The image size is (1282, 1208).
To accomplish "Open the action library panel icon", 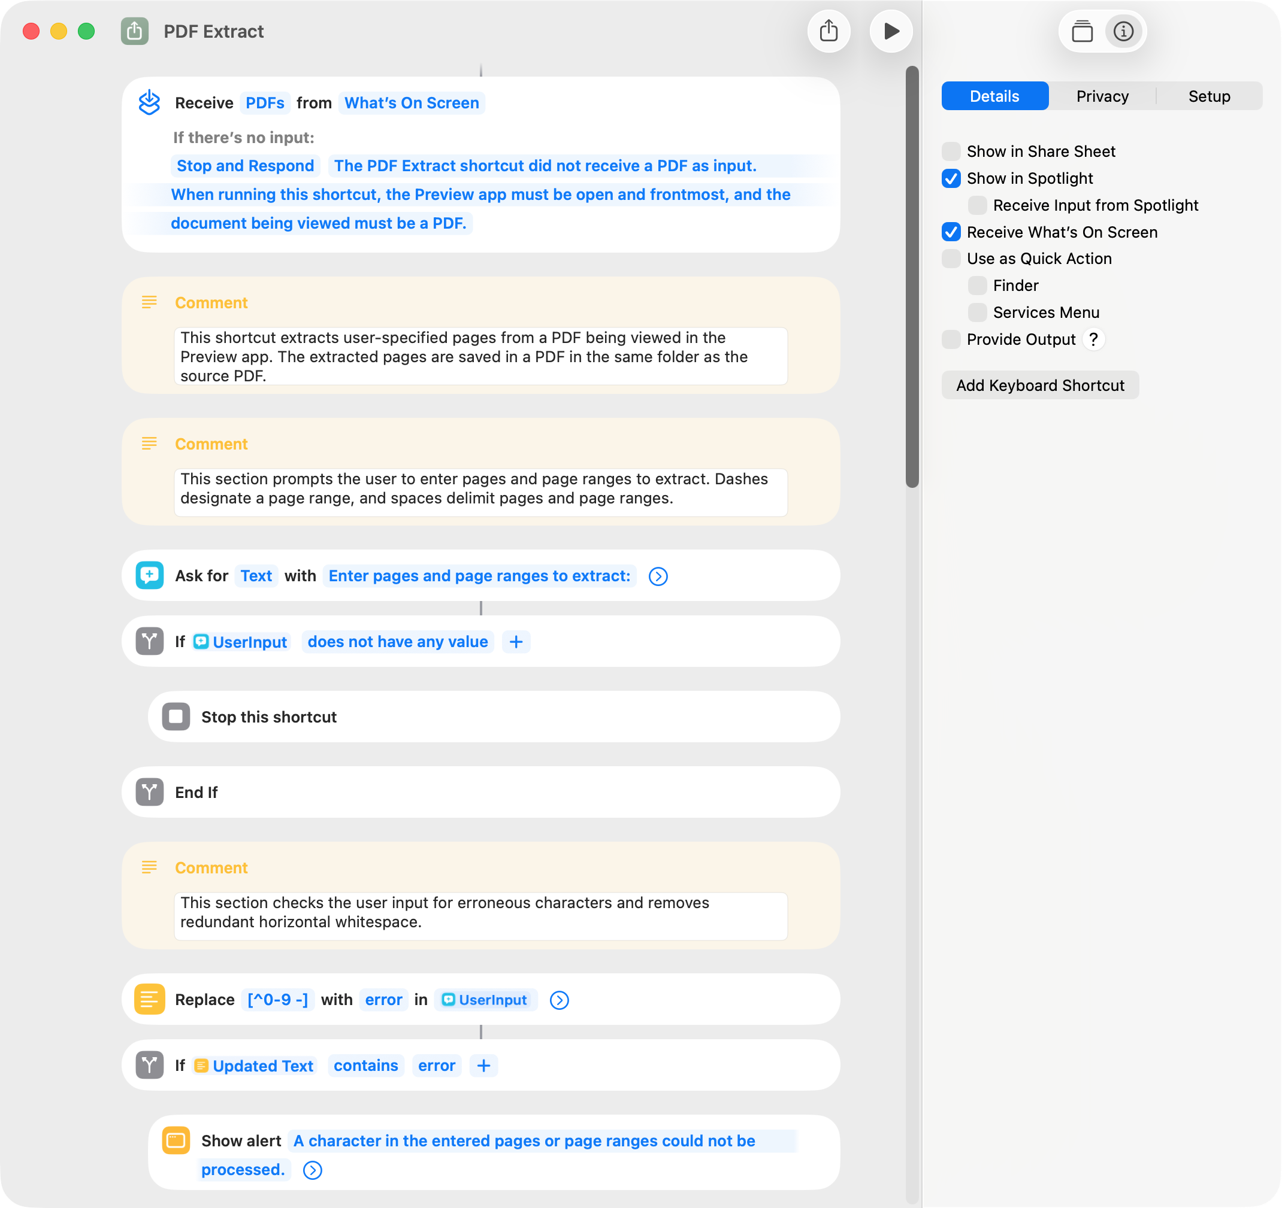I will click(1081, 31).
